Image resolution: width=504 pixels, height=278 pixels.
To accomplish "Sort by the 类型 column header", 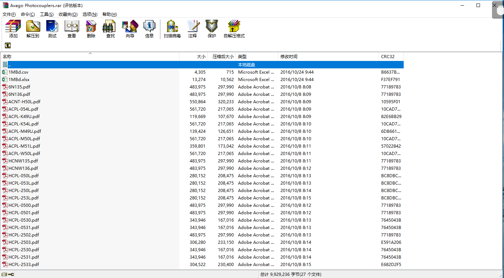I will pyautogui.click(x=257, y=56).
